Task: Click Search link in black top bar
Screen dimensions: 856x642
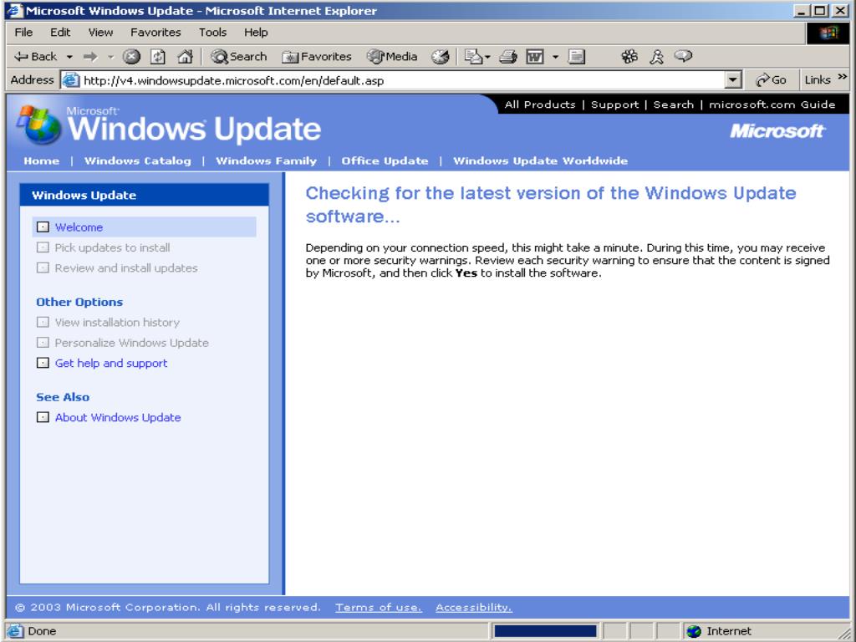Action: click(x=673, y=104)
